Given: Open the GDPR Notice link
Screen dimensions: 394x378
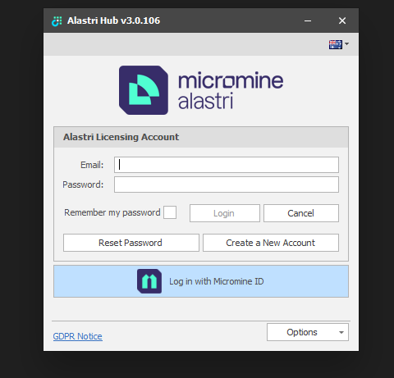Looking at the screenshot, I should point(78,336).
